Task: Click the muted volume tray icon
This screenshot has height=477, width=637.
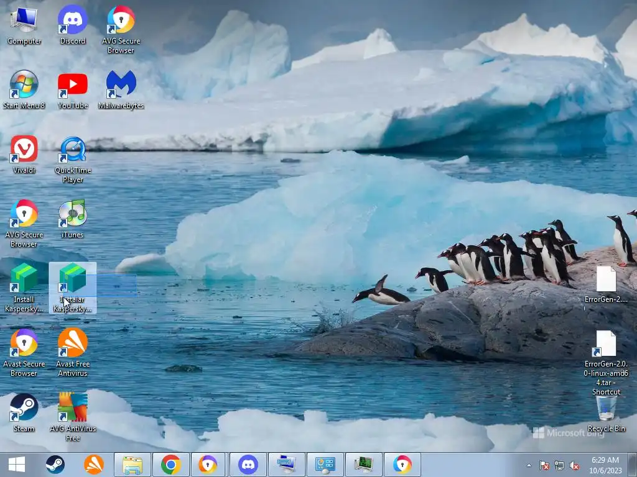Action: (x=574, y=465)
